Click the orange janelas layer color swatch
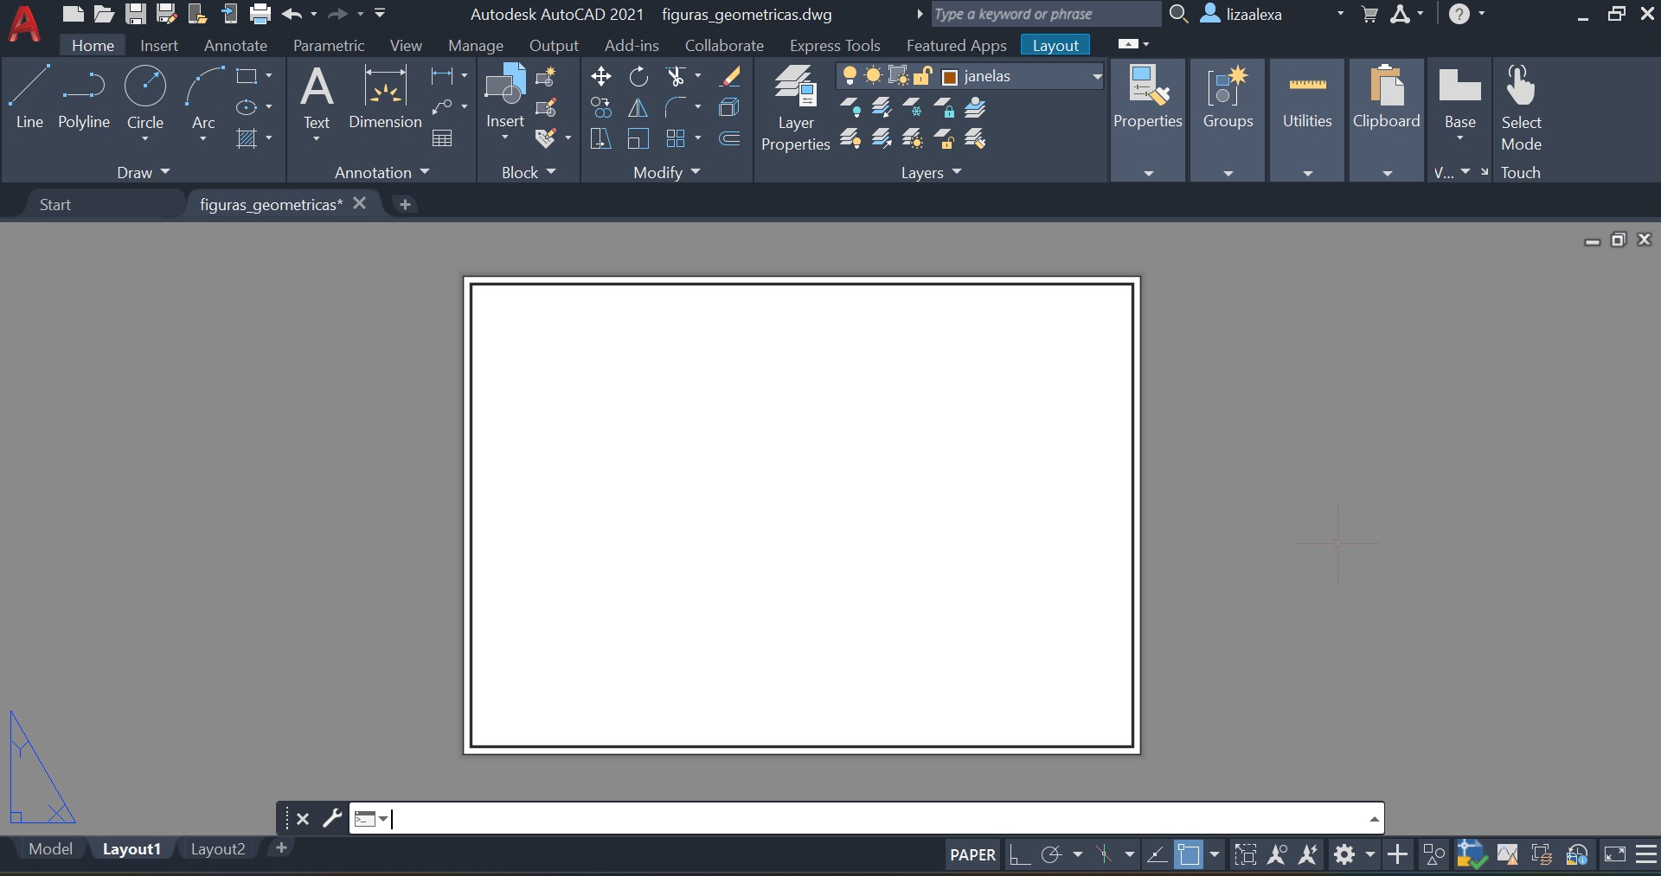The height and width of the screenshot is (876, 1661). (x=949, y=77)
